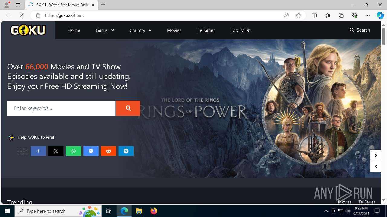
Task: Open the notification center
Action: tap(377, 211)
